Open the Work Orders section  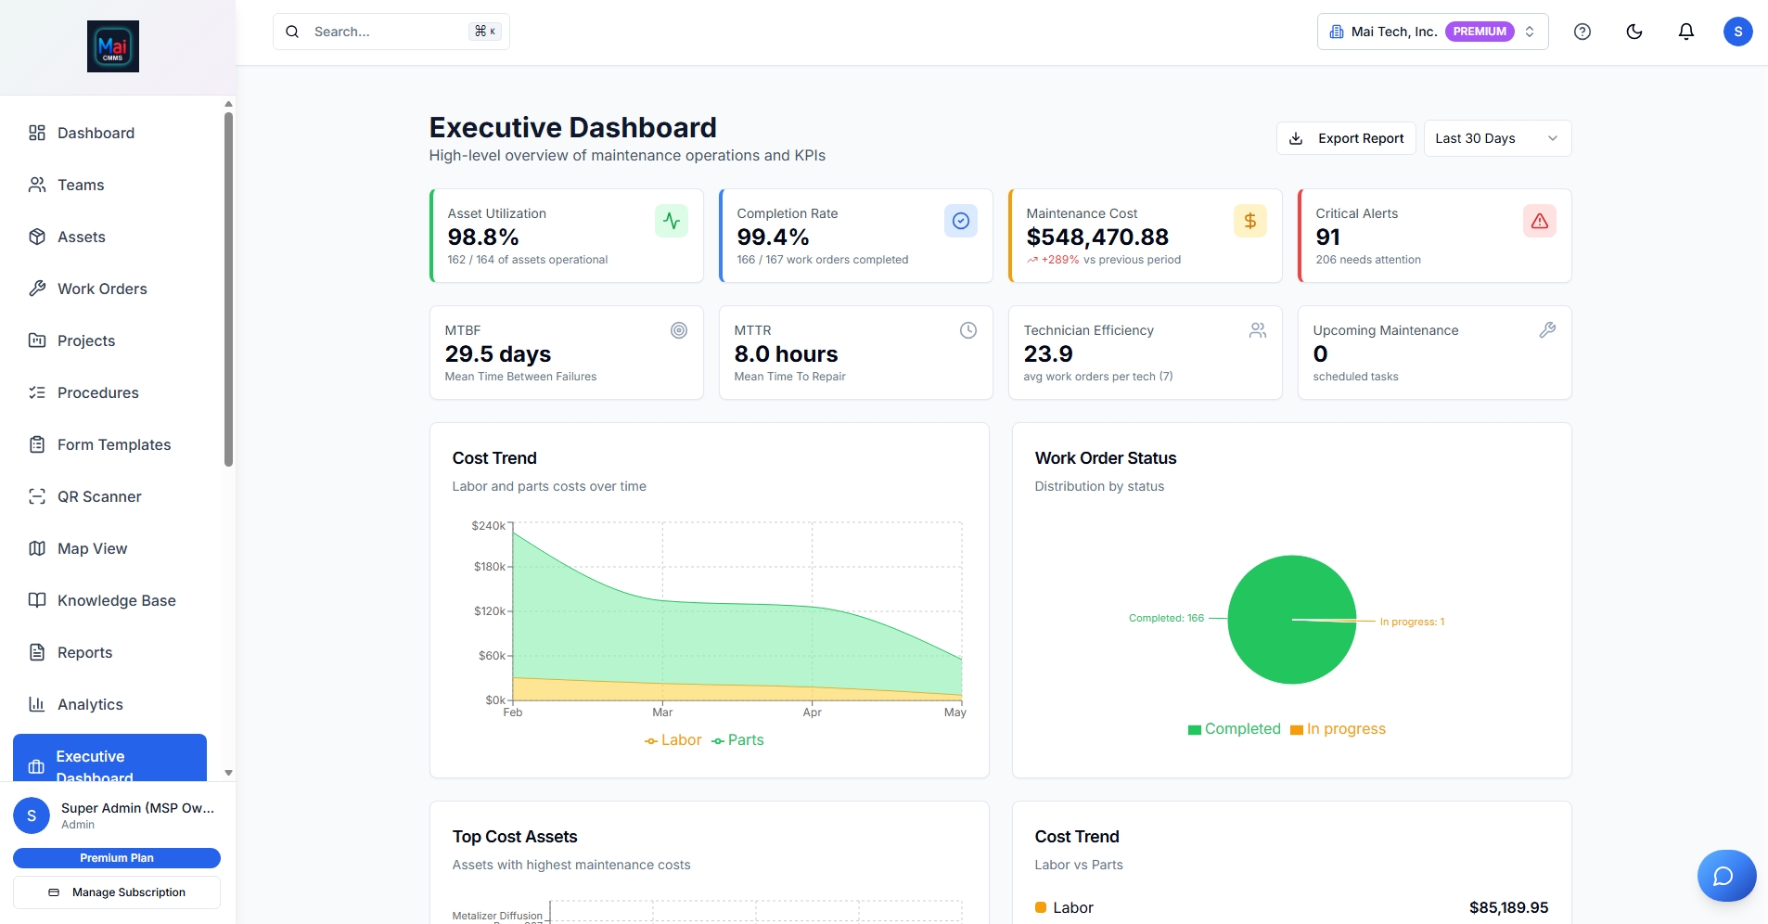pos(102,289)
